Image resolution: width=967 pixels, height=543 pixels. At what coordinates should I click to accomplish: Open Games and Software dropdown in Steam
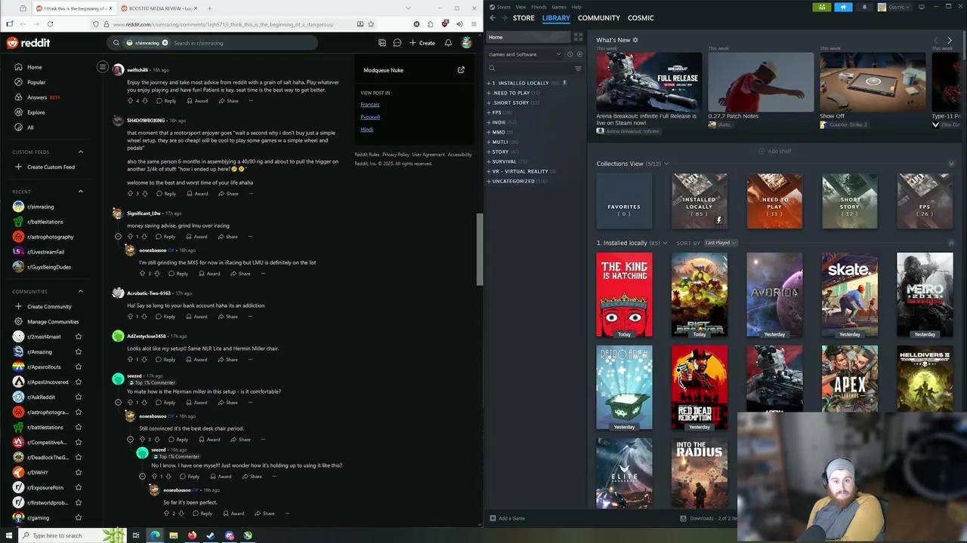point(524,54)
